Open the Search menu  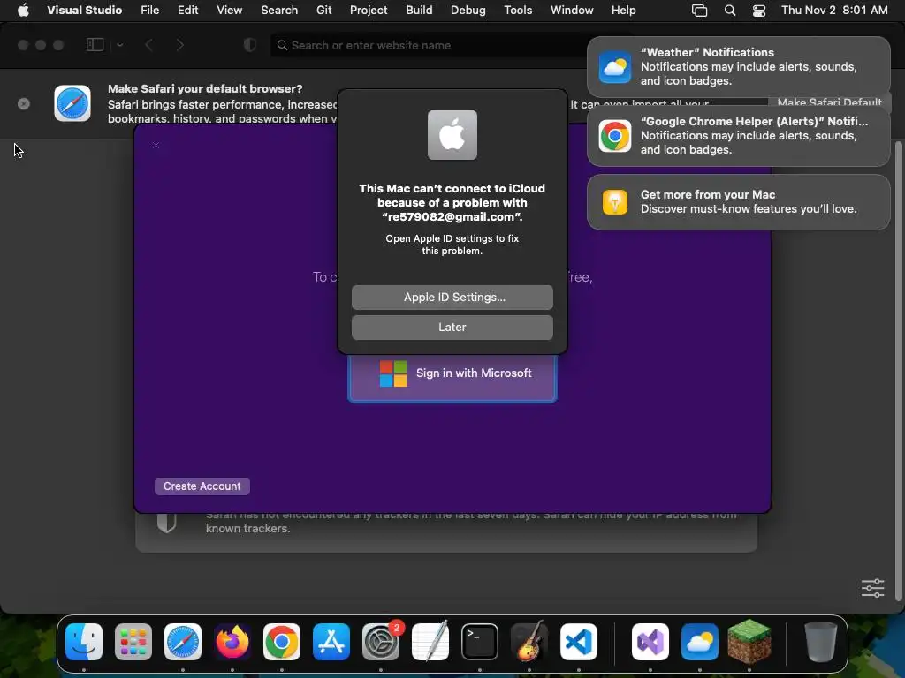pyautogui.click(x=279, y=11)
